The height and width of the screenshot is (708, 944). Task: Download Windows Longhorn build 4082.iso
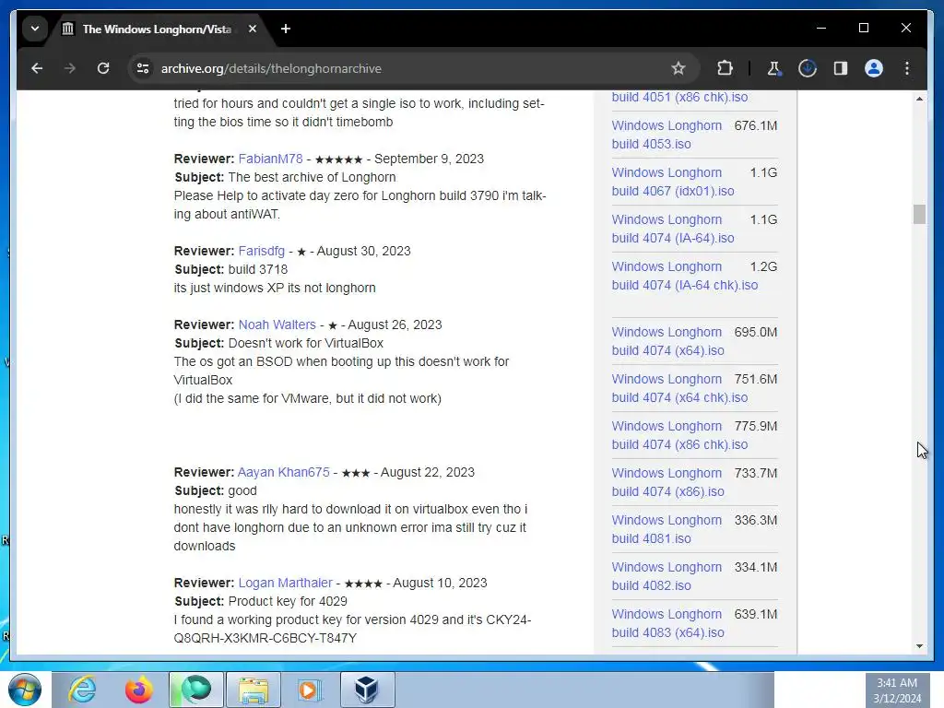coord(667,576)
